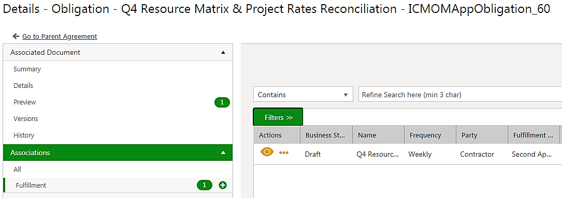562x198 pixels.
Task: Click the Preview count badge
Action: pos(222,102)
